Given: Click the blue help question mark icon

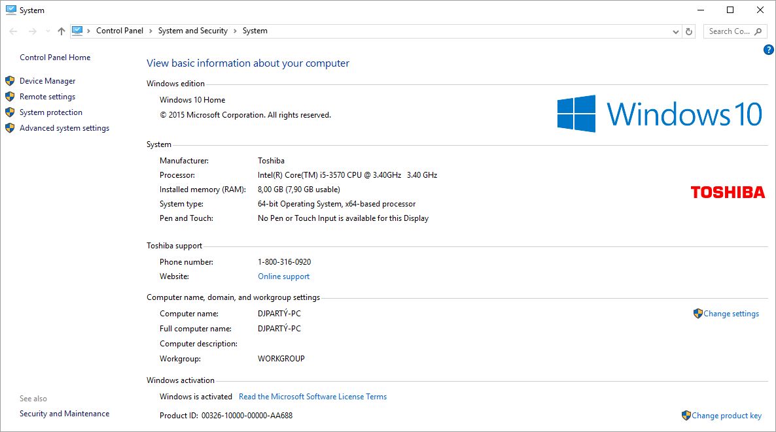Looking at the screenshot, I should (x=769, y=50).
